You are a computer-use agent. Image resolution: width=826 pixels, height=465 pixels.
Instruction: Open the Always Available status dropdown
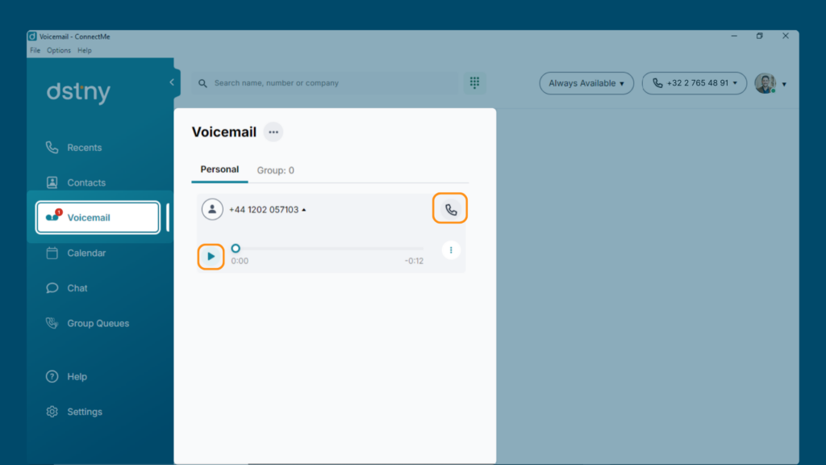[x=586, y=83]
